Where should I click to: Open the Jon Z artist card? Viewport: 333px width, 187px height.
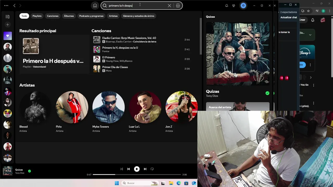[181, 112]
